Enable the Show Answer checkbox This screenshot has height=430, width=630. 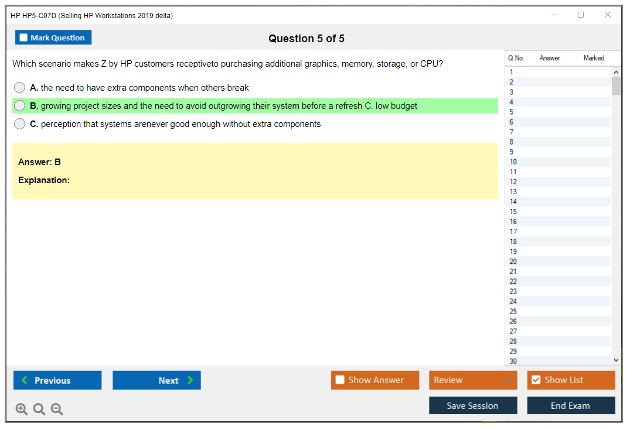point(340,380)
